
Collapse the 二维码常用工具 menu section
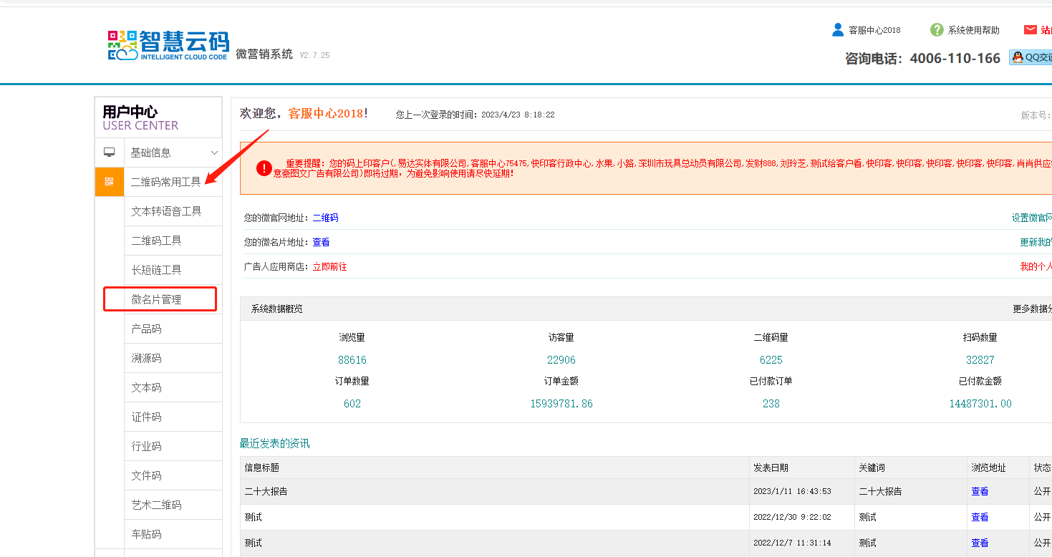pos(165,182)
